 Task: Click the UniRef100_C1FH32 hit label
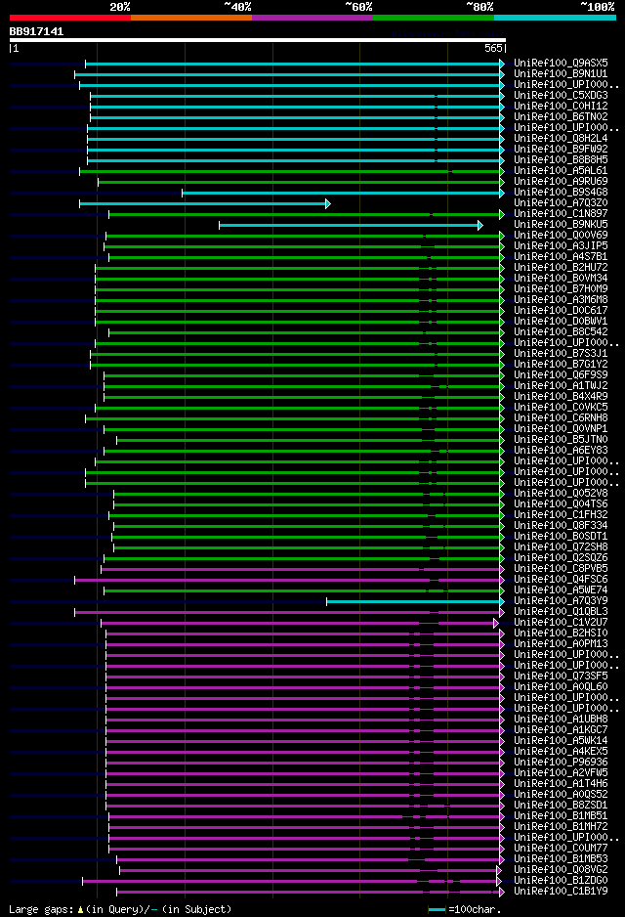[561, 514]
